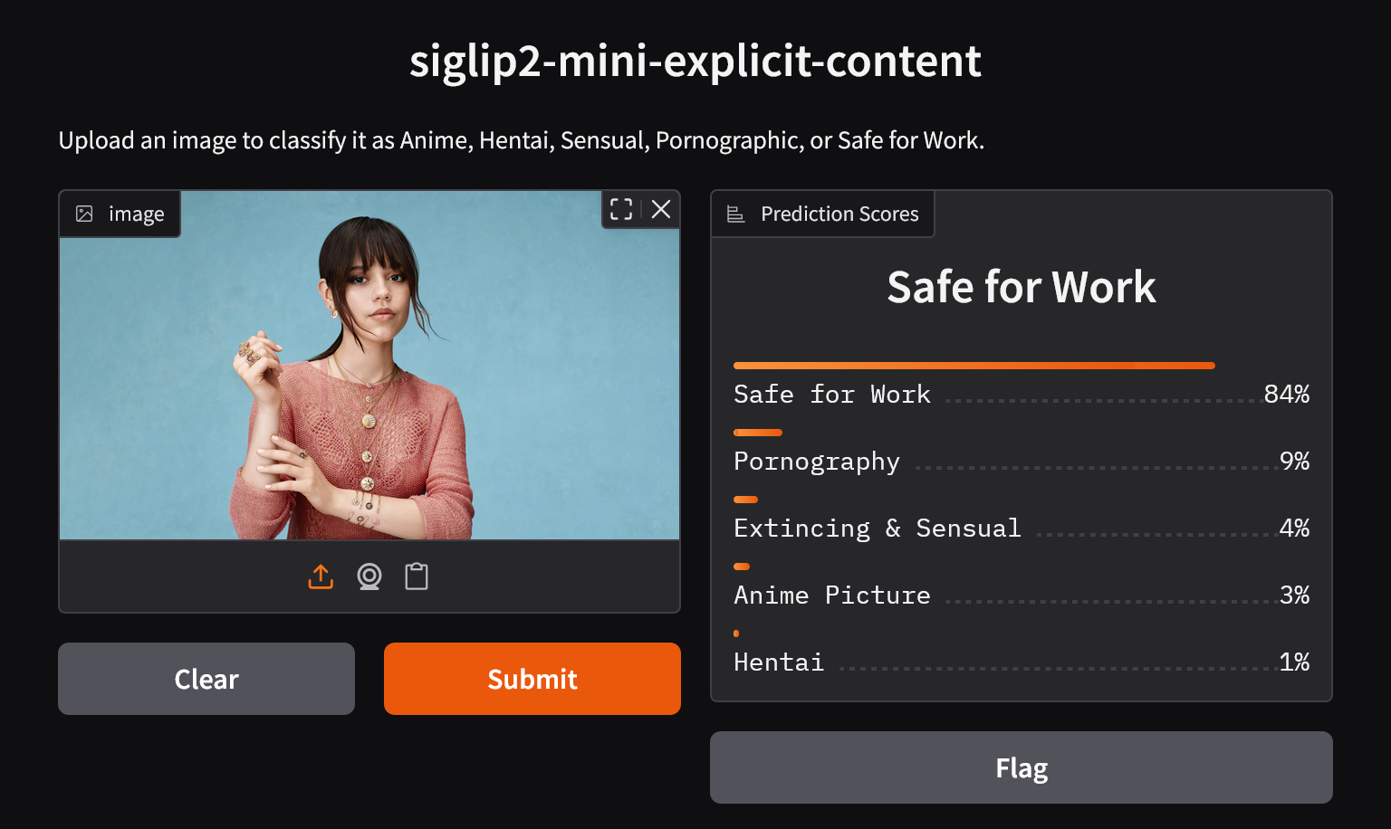Screen dimensions: 1391x829
Task: Click the large Safe for Work result heading
Action: click(x=1021, y=287)
